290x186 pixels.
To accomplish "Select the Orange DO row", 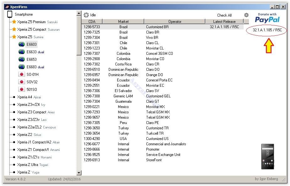I will click(x=163, y=75).
